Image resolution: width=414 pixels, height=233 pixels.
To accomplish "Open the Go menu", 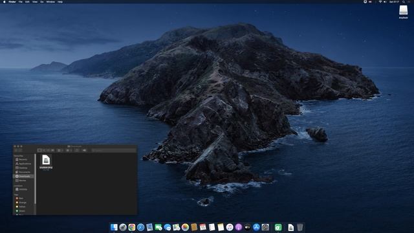I will [x=41, y=1].
